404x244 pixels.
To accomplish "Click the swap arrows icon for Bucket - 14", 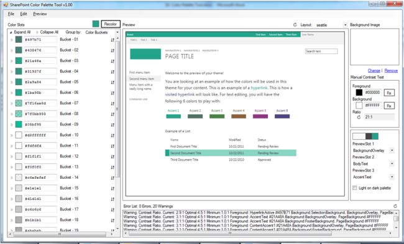I will point(112,178).
